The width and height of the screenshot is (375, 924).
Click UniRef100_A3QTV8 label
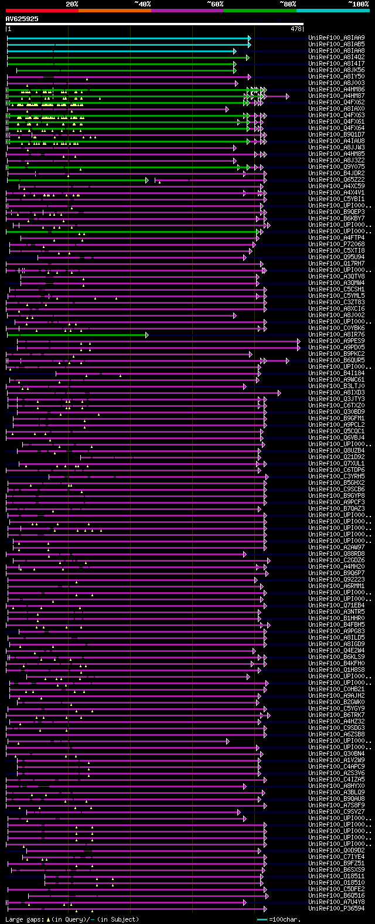(336, 276)
